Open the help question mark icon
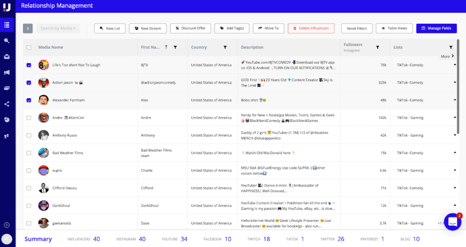Viewport: 466px width, 247px height. tap(7, 225)
